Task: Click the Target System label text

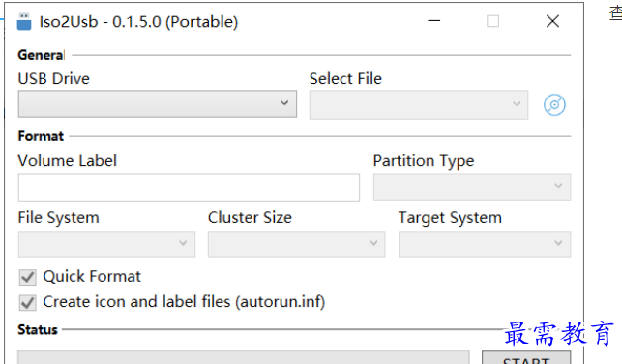Action: 450,218
